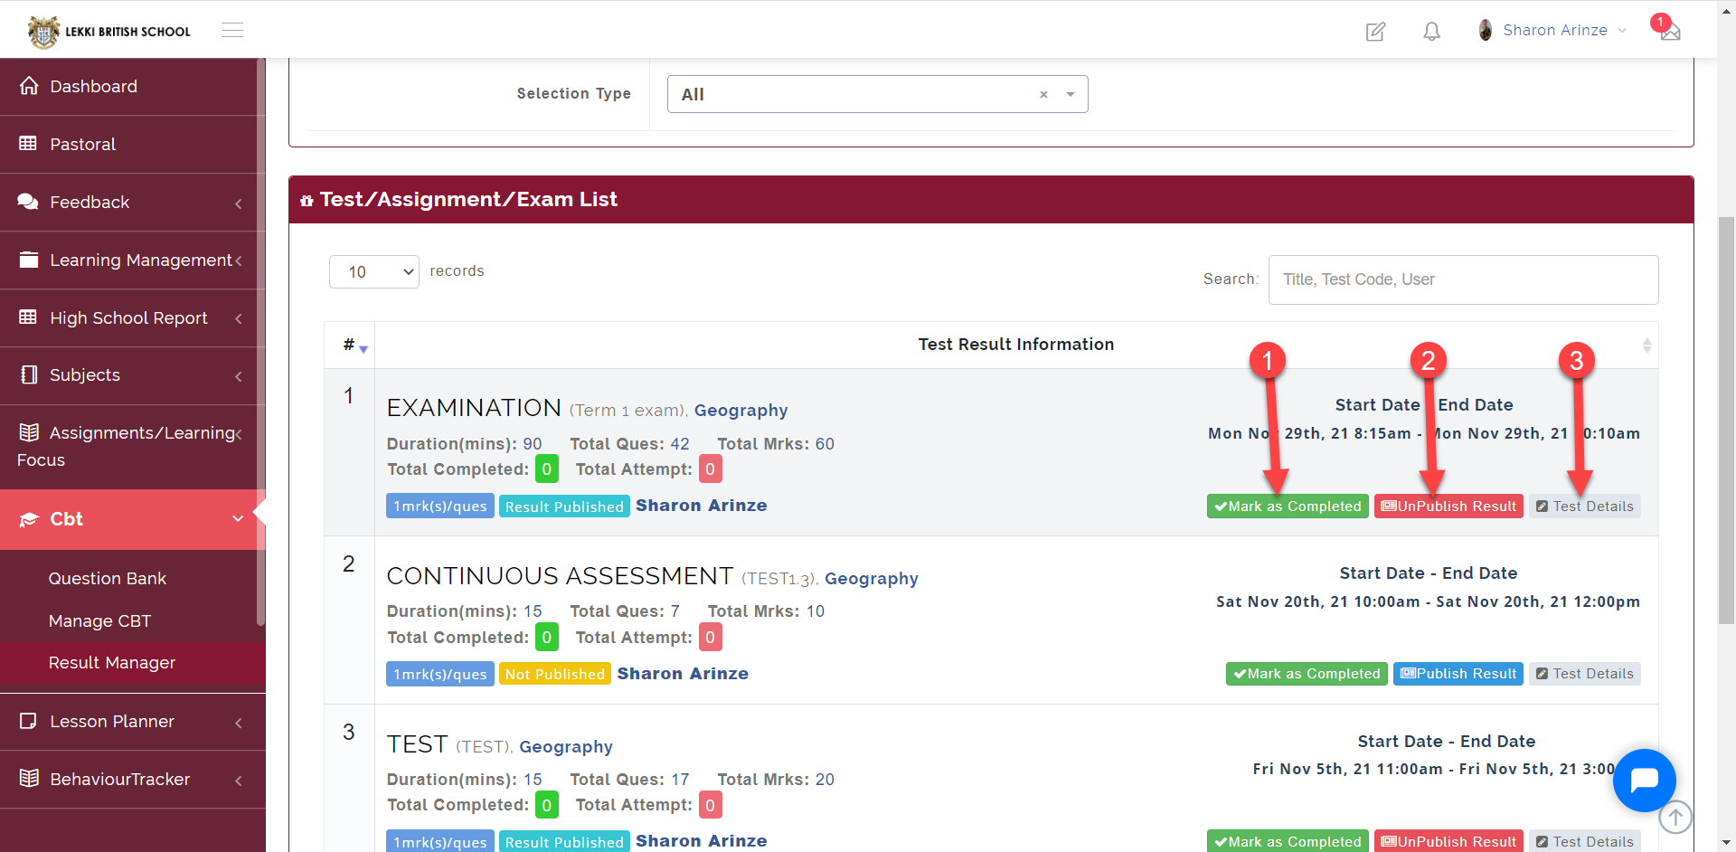
Task: Click the Cbt graduation cap icon
Action: (x=29, y=519)
